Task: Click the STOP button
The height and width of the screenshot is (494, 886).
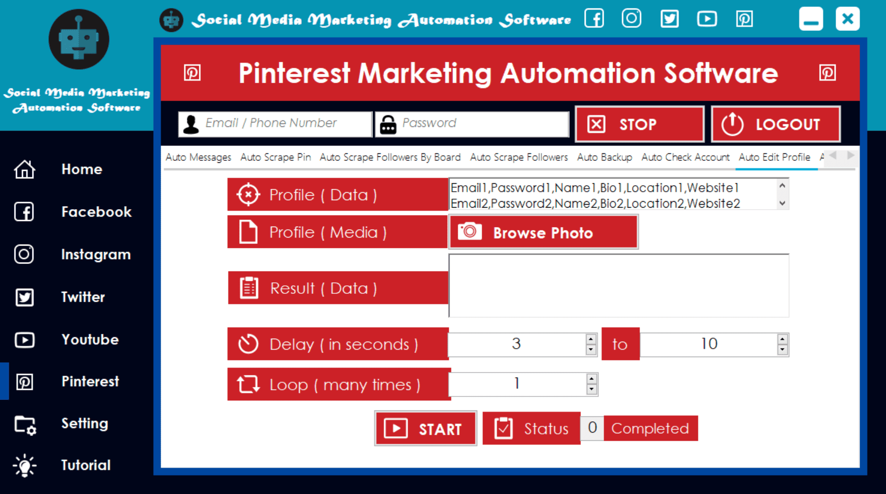Action: 639,124
